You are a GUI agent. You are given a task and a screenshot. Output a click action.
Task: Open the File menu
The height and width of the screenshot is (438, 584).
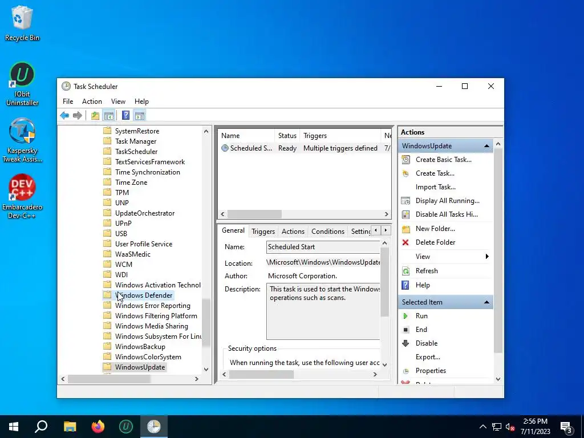[x=68, y=102]
